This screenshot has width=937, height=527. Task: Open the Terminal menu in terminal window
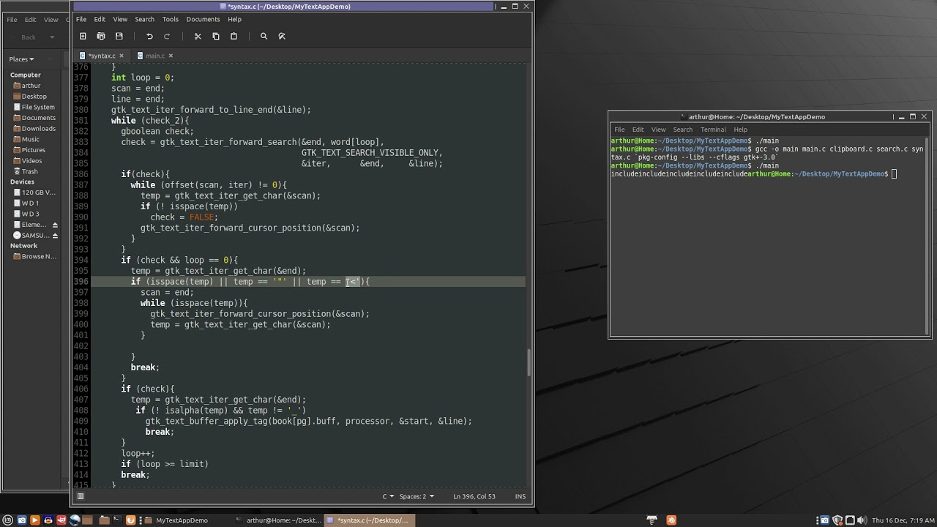[x=713, y=130]
